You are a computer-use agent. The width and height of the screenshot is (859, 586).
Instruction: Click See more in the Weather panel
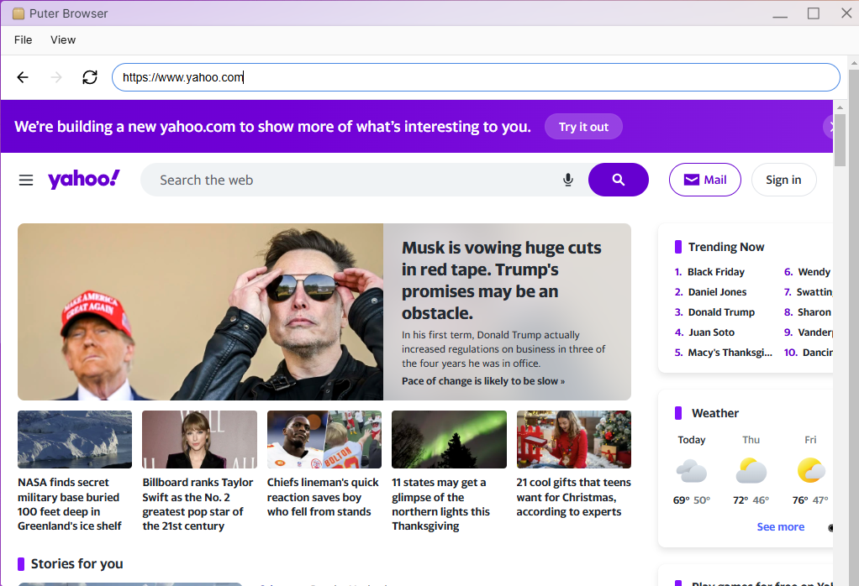pyautogui.click(x=780, y=526)
